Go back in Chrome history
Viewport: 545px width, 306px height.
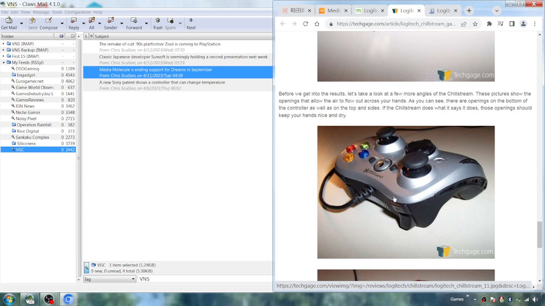click(283, 24)
